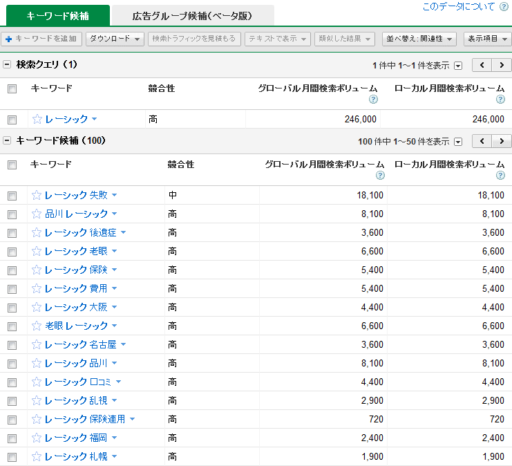This screenshot has width=512, height=466.
Task: Check the box for レーシック 後遺症
Action: click(x=12, y=233)
